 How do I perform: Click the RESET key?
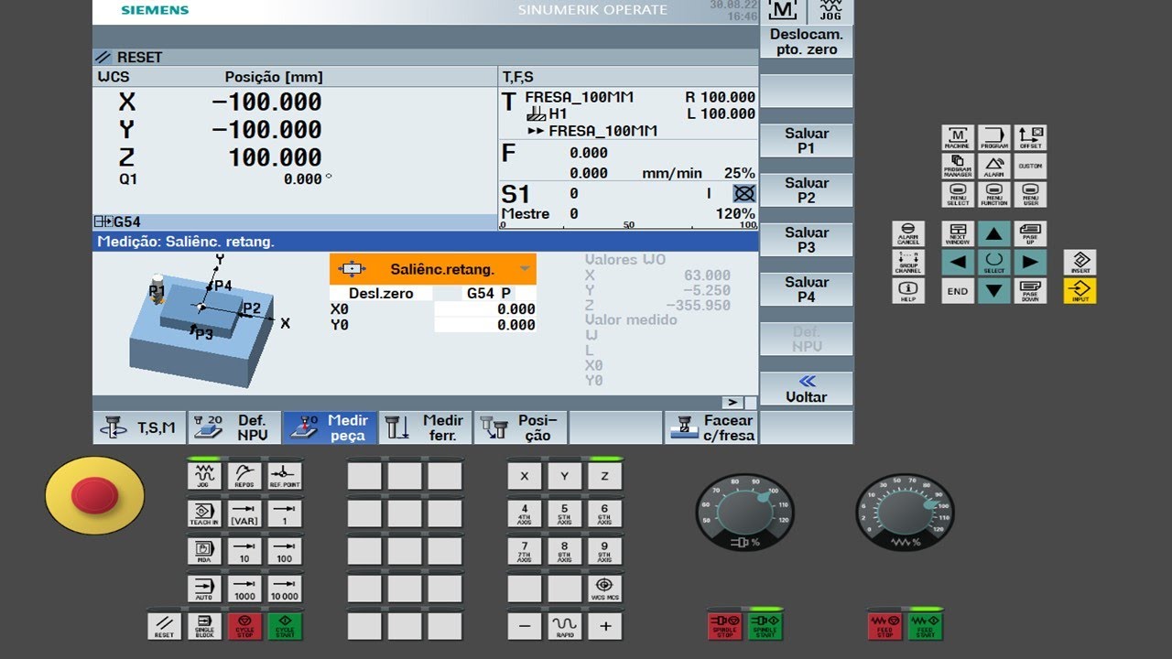[164, 626]
